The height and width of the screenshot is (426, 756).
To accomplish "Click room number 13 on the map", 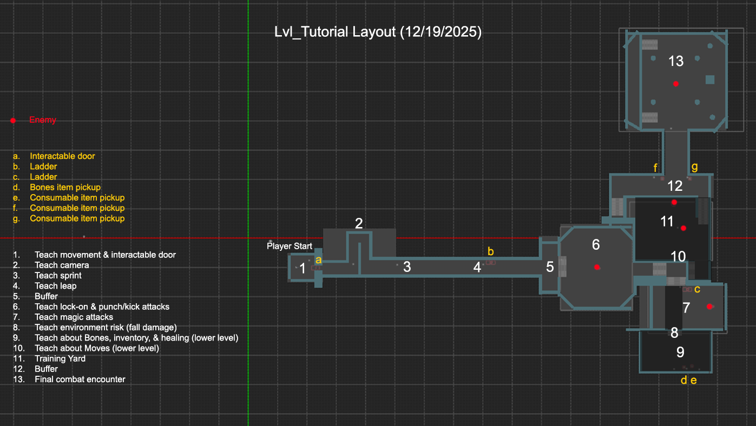I will click(x=676, y=61).
